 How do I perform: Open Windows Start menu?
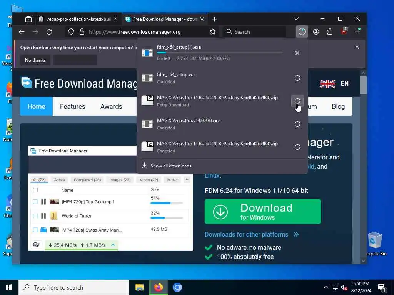pyautogui.click(x=9, y=287)
